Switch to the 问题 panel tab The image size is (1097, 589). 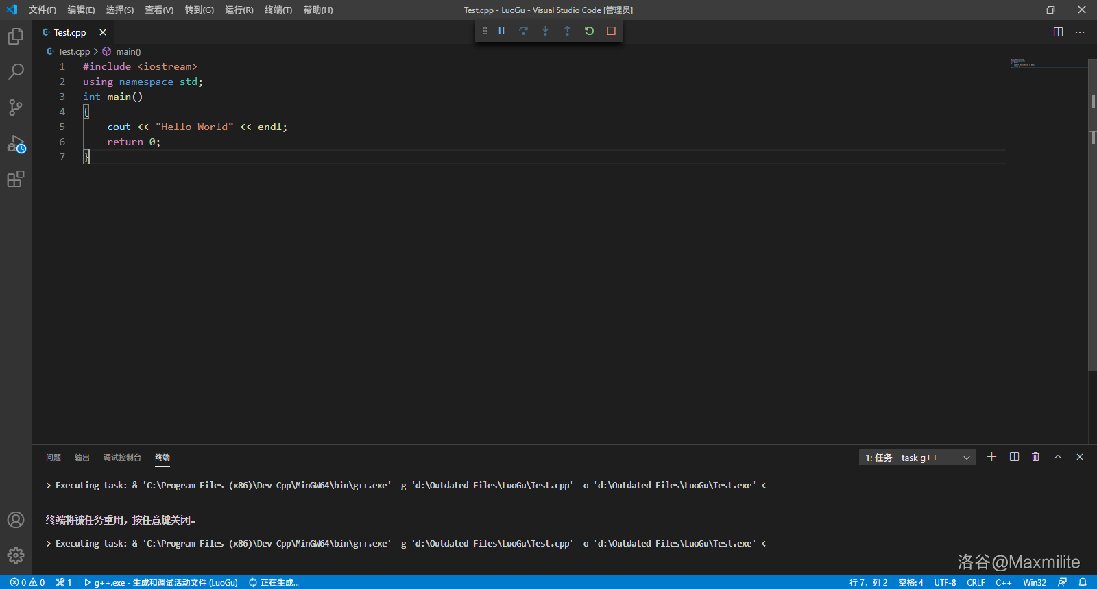coord(53,458)
